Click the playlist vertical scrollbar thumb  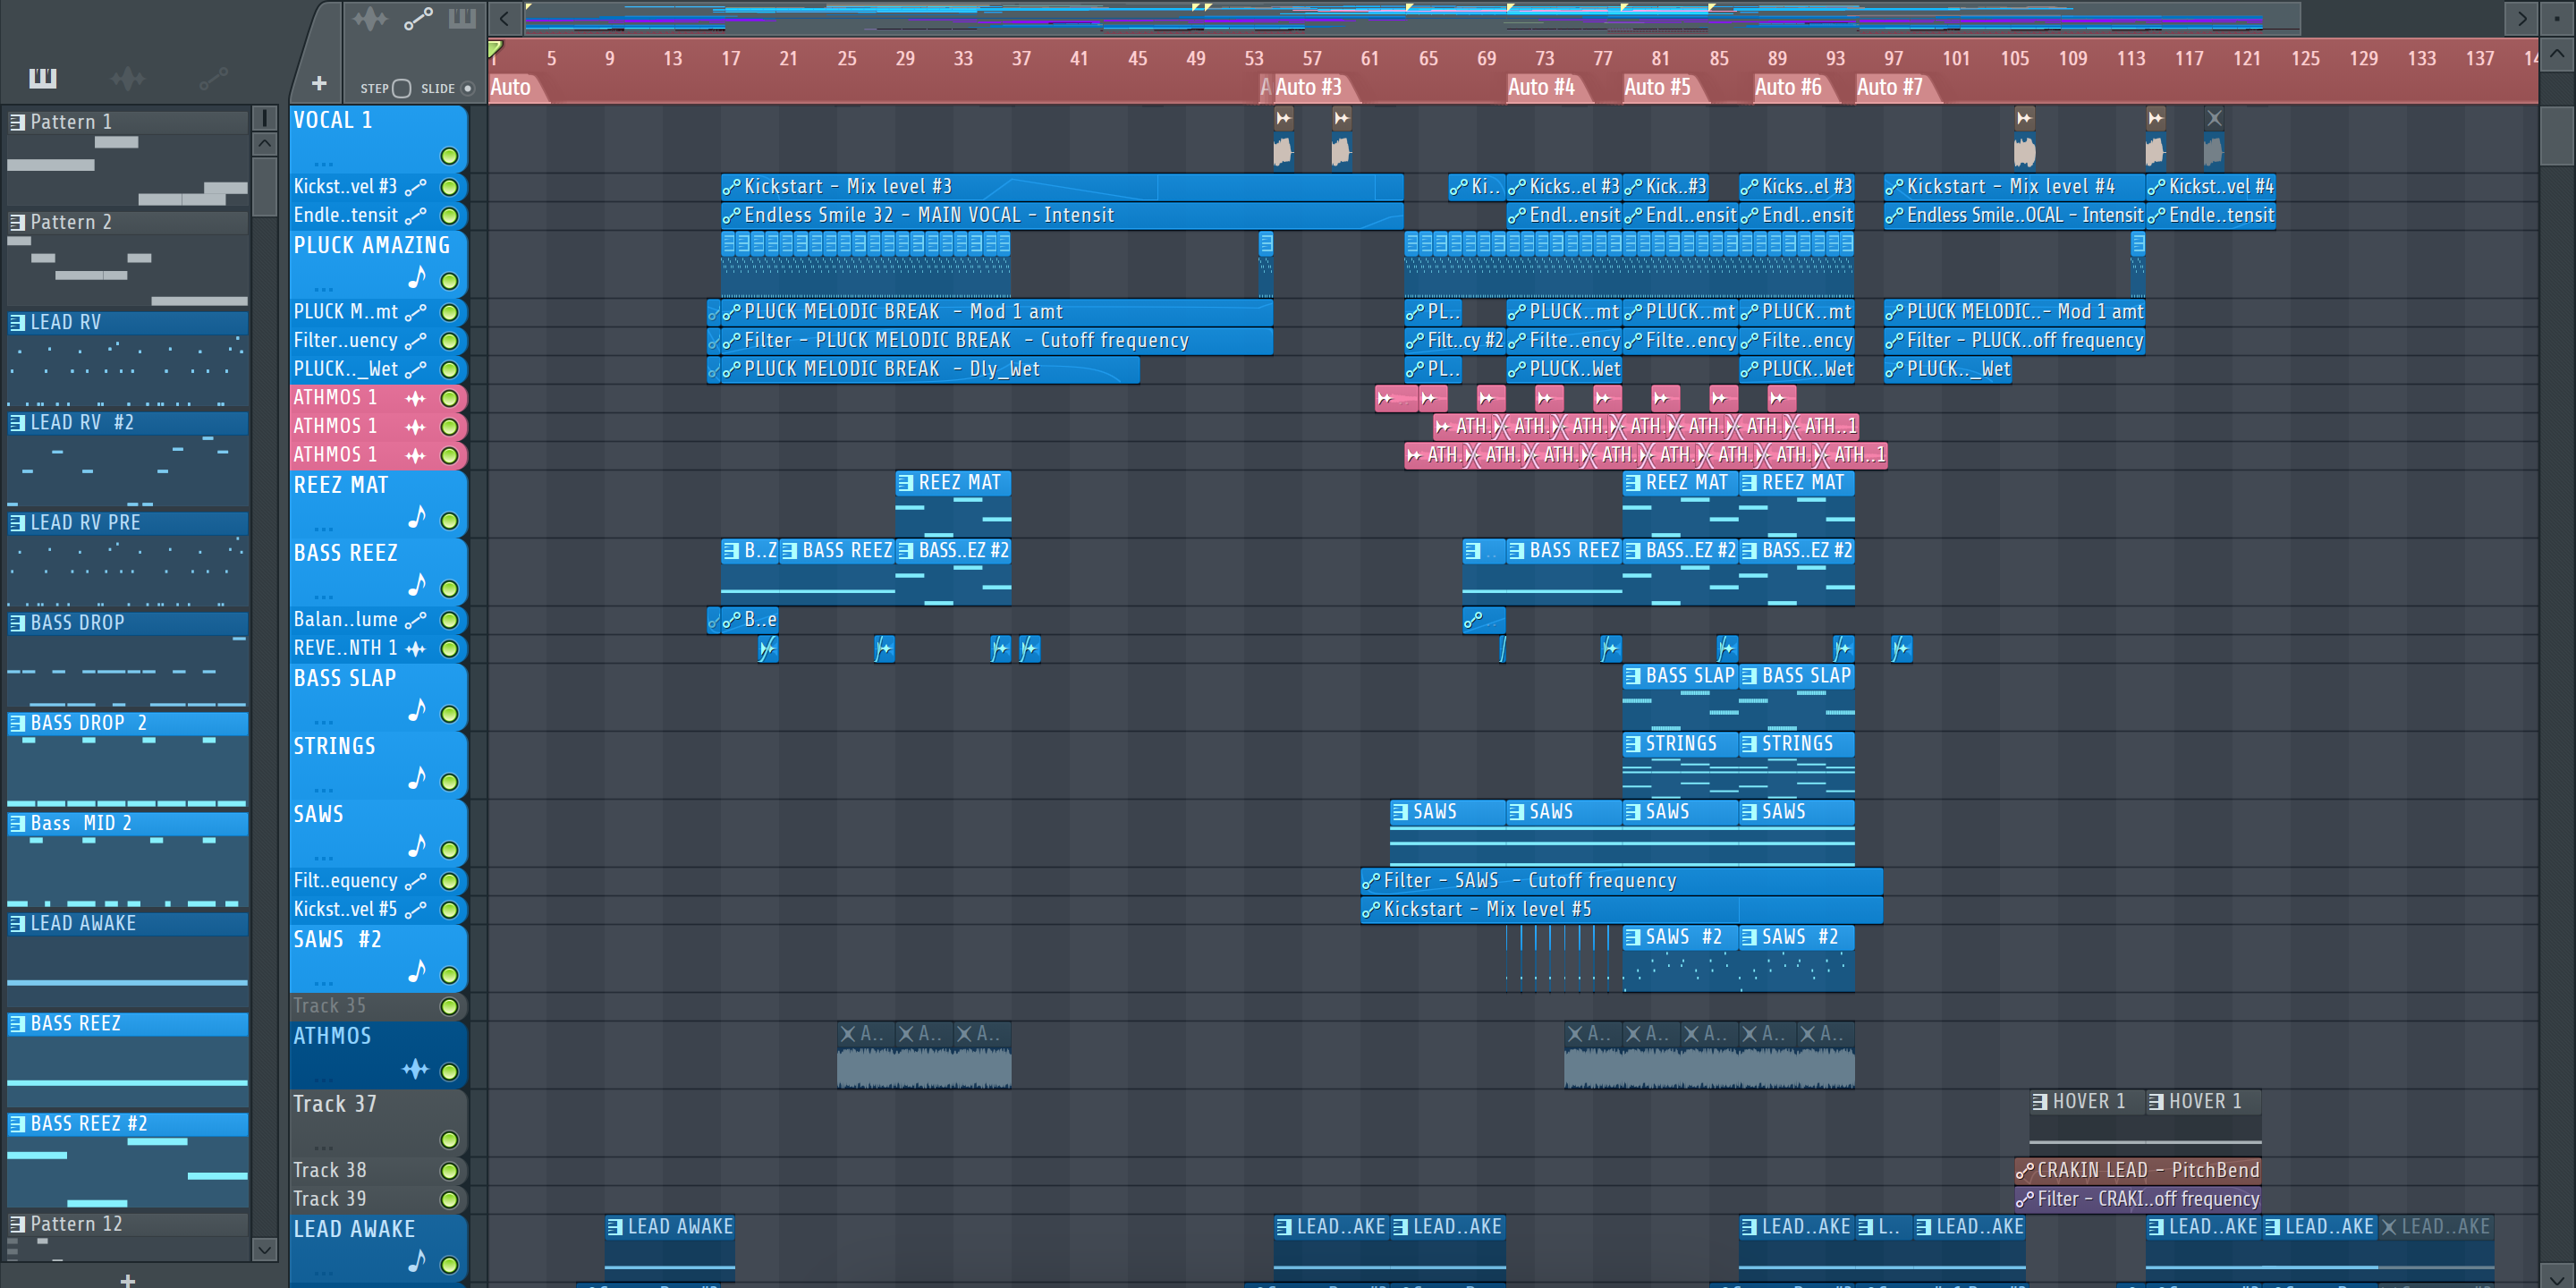coord(2556,134)
